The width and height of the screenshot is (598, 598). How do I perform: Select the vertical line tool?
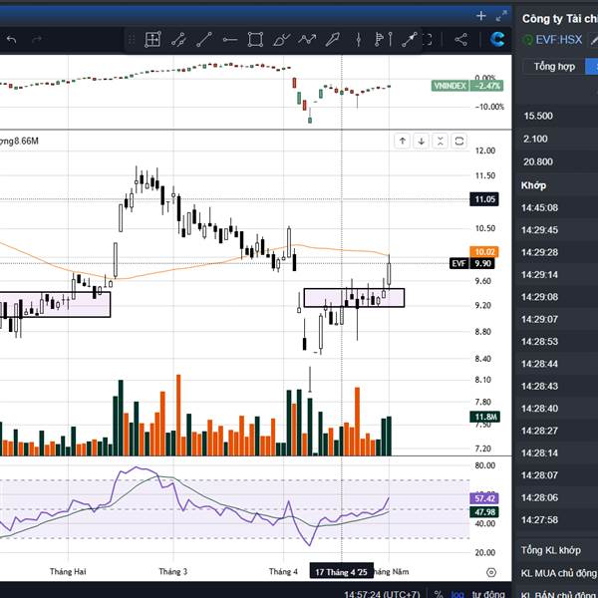(x=358, y=39)
